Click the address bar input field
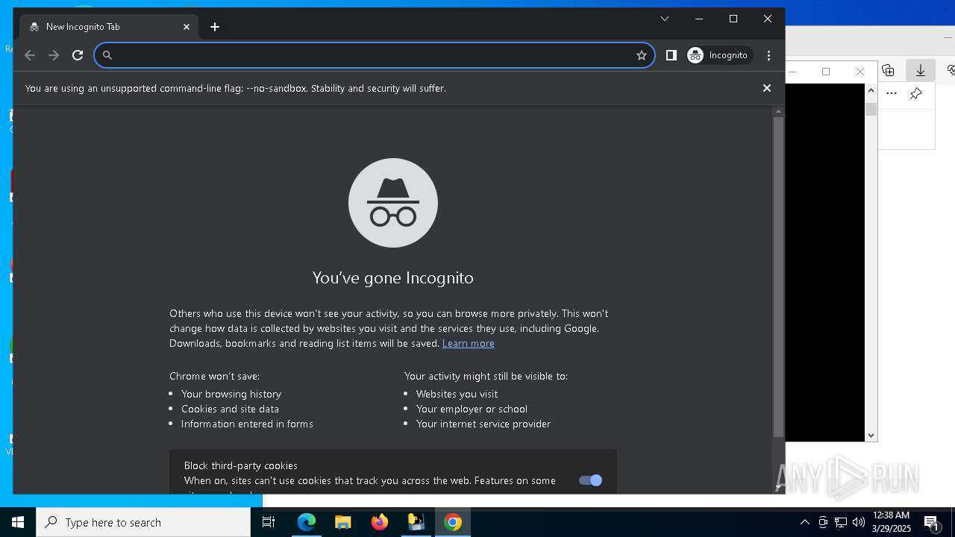Image resolution: width=955 pixels, height=537 pixels. 373,55
